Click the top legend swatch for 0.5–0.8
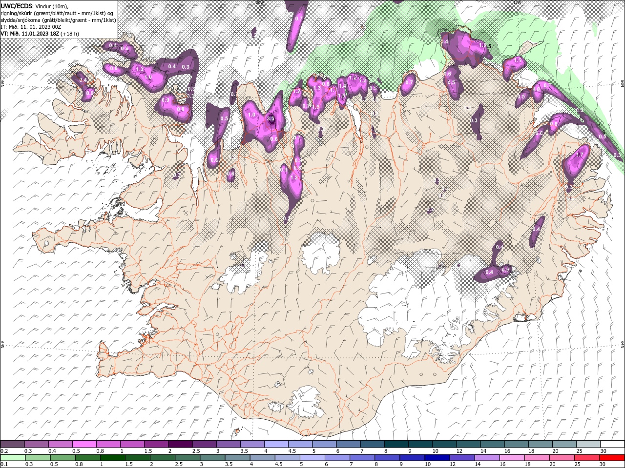 84,444
